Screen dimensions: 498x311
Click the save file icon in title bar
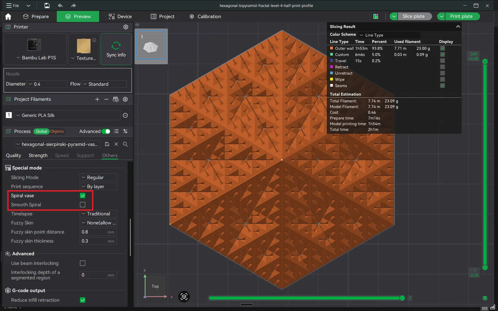point(47,6)
